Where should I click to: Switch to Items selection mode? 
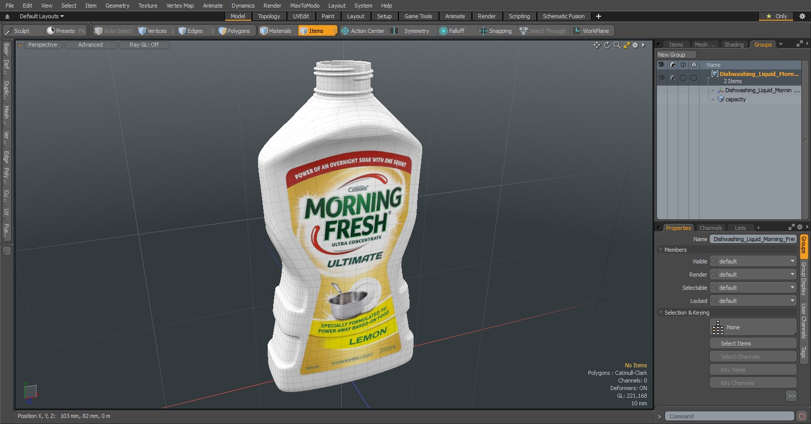click(317, 31)
